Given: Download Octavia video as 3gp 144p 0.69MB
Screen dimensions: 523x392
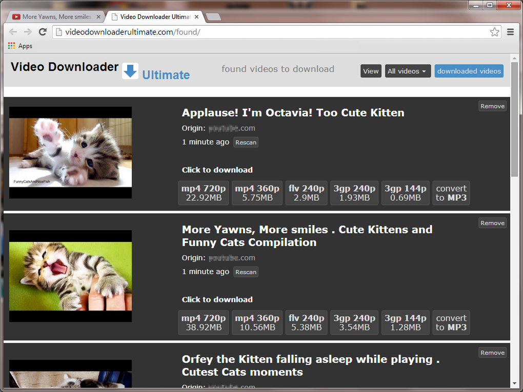Looking at the screenshot, I should coord(405,193).
